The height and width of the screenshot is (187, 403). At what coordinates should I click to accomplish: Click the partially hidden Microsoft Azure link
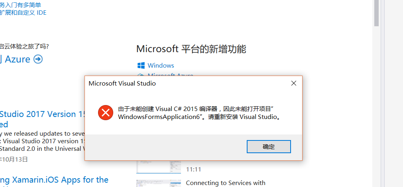[170, 75]
